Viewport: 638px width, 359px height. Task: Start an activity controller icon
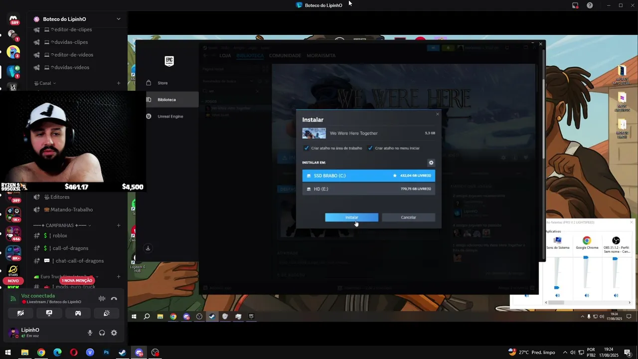coord(78,313)
